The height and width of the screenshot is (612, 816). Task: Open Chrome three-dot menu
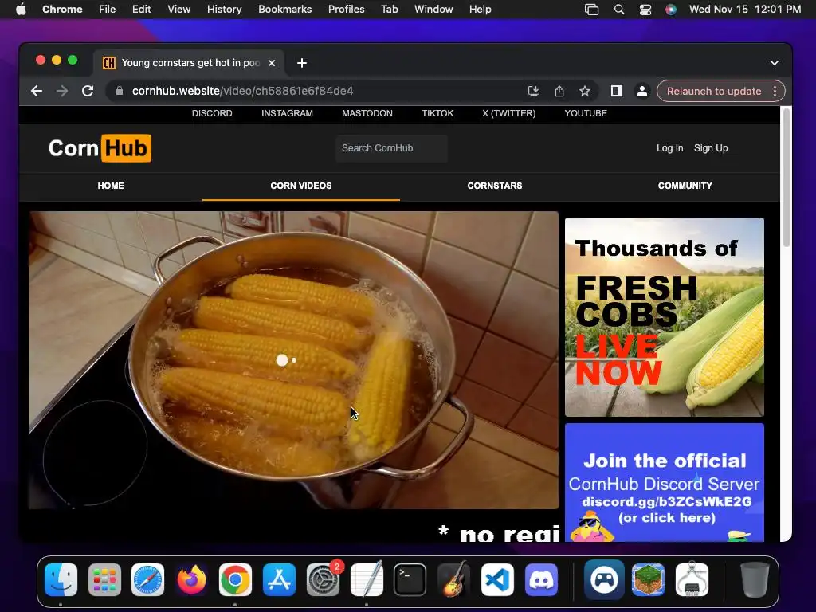click(775, 91)
